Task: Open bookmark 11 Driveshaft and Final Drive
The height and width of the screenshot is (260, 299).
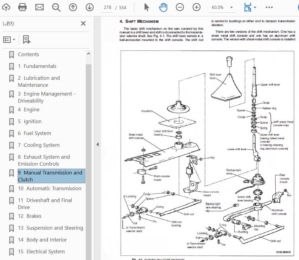Action: 45,204
